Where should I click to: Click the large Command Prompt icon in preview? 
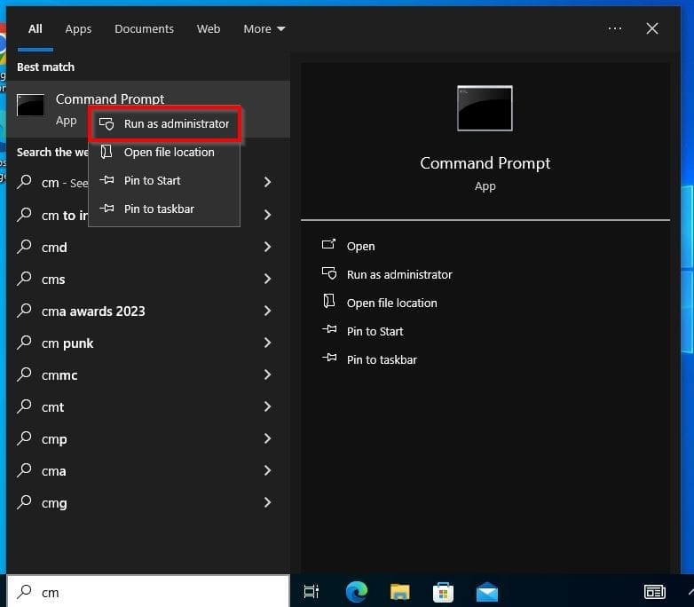[x=485, y=108]
